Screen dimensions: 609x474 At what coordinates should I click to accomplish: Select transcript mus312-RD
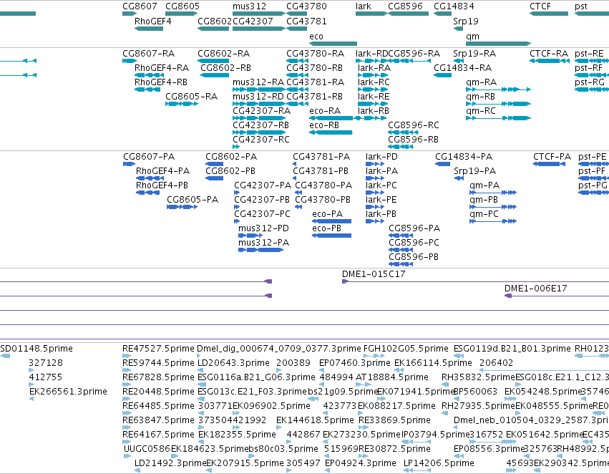[x=258, y=104]
